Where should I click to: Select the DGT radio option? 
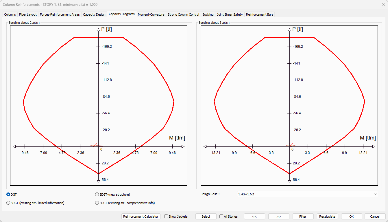pyautogui.click(x=8, y=195)
